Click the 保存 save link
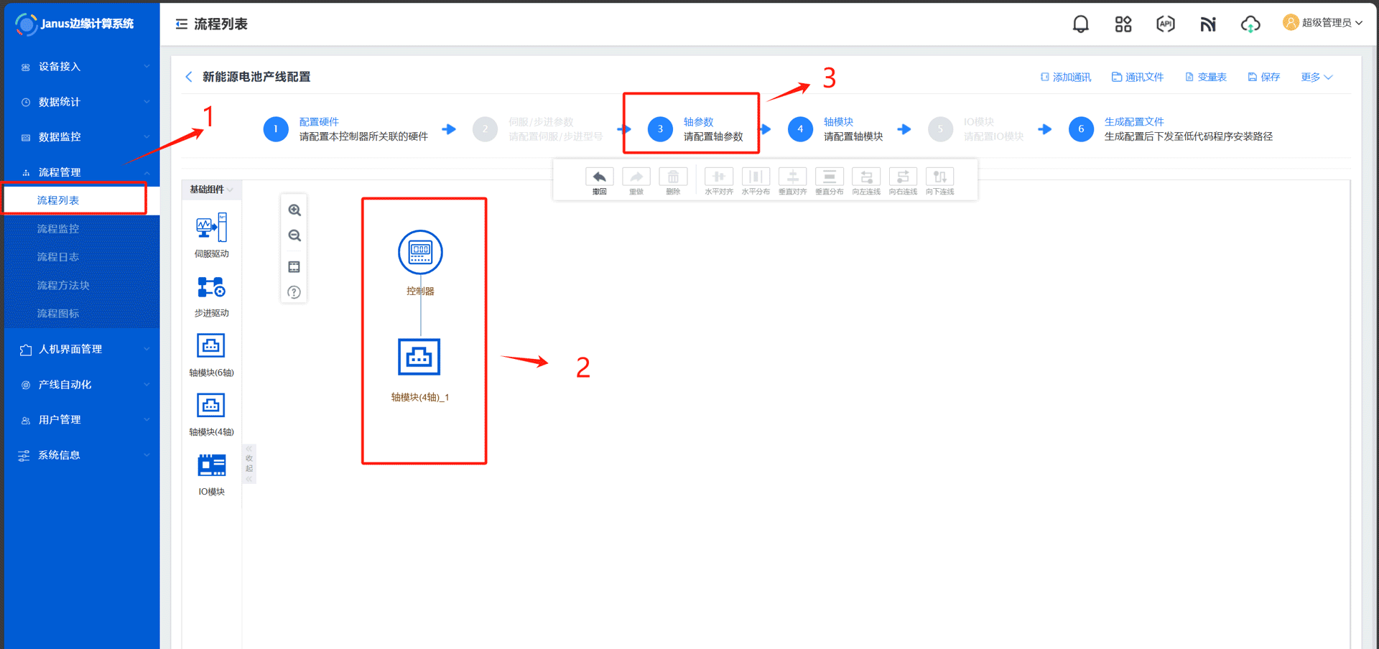Image resolution: width=1379 pixels, height=649 pixels. [1263, 78]
